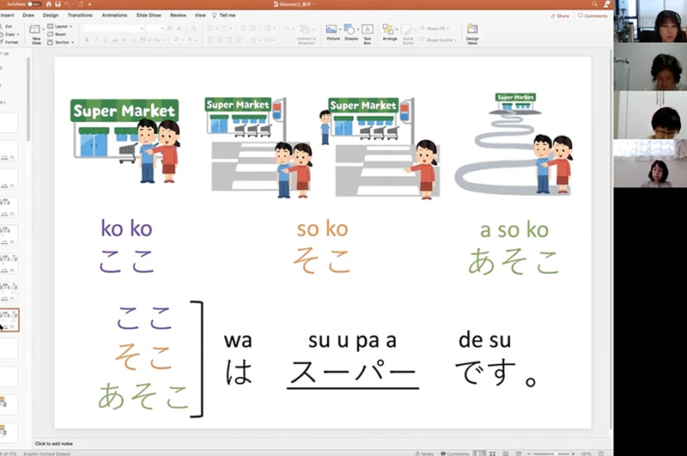Open the View ribbon tab

200,15
